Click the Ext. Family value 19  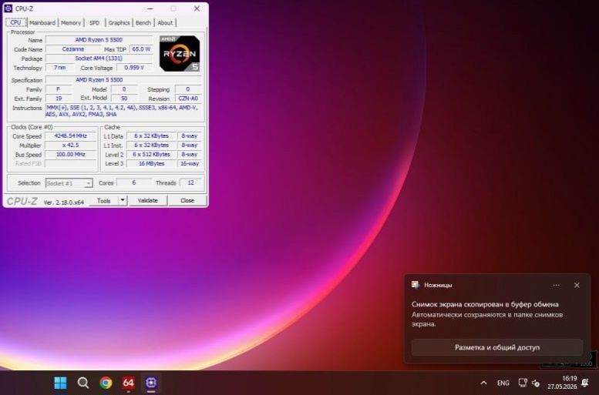tap(59, 99)
